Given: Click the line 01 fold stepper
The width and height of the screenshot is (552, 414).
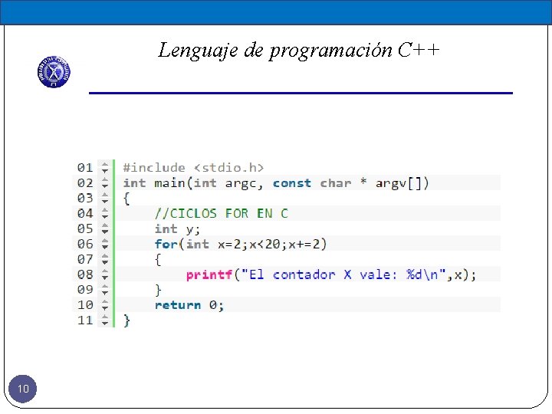Looking at the screenshot, I should click(x=105, y=167).
